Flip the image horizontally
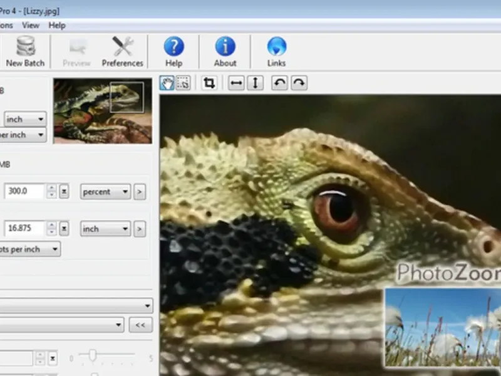This screenshot has width=501, height=376. point(236,83)
